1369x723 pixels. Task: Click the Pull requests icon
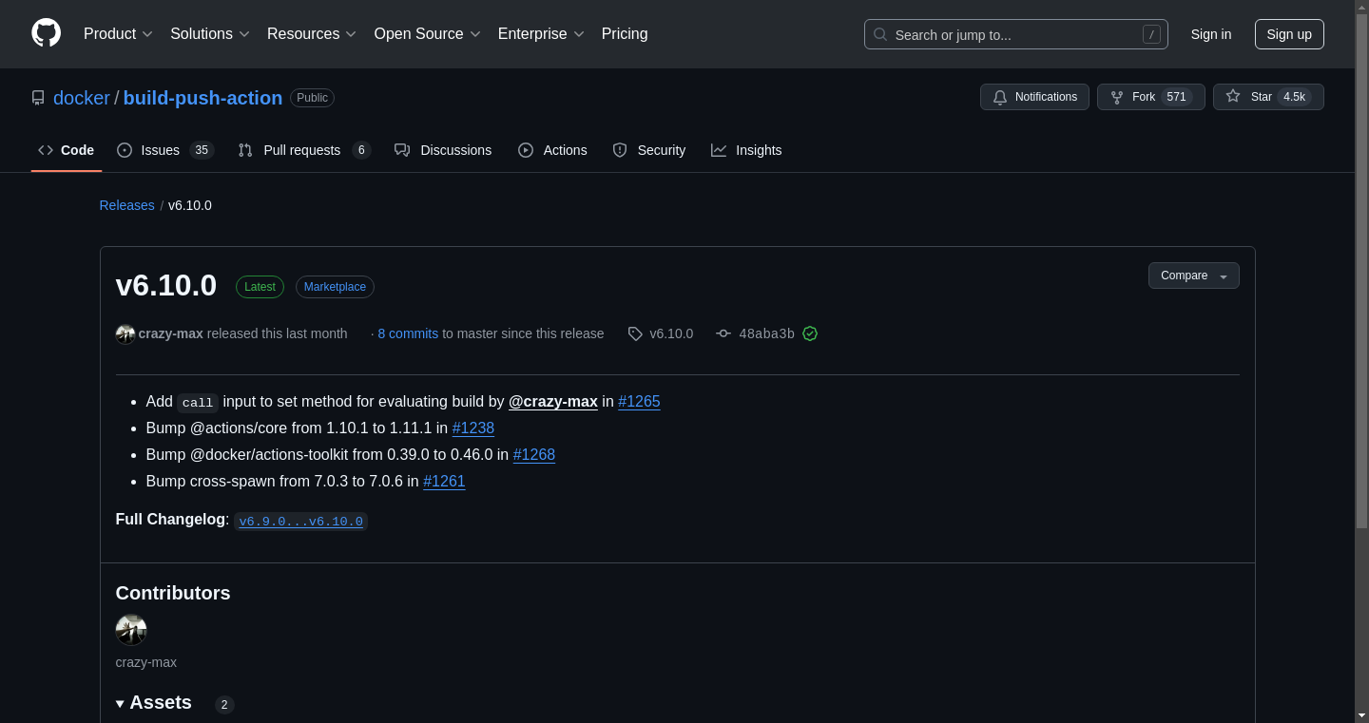coord(245,150)
